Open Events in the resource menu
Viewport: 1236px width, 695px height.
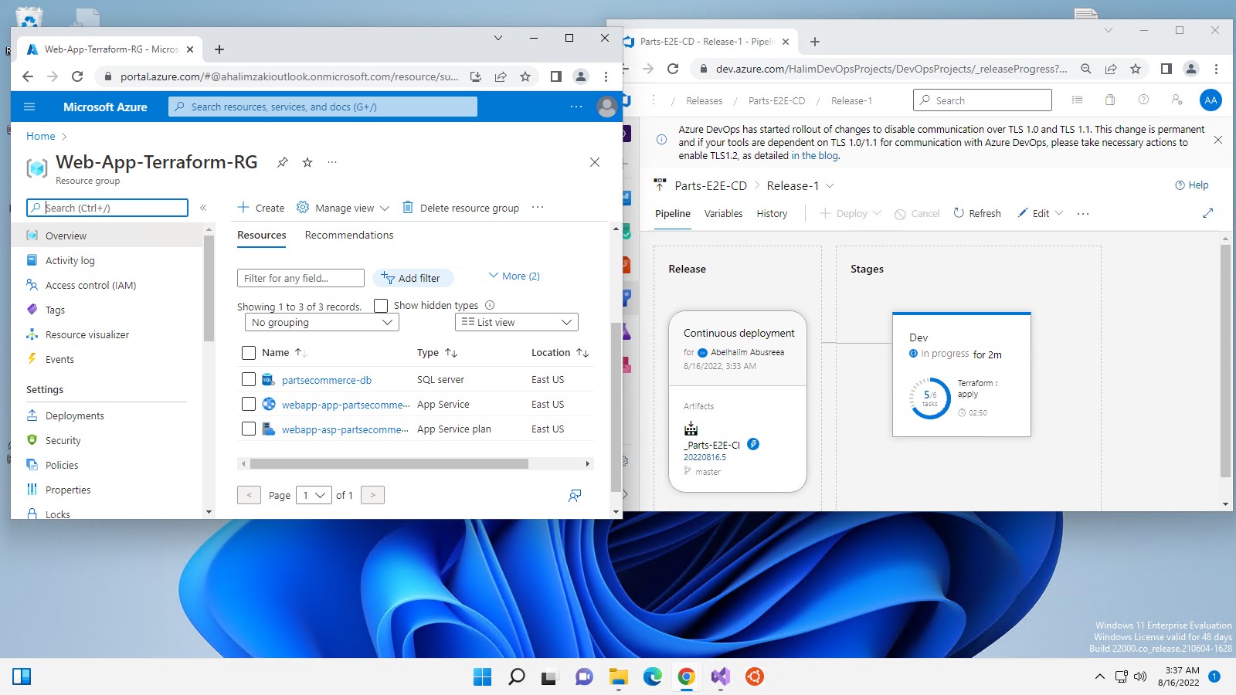point(59,359)
